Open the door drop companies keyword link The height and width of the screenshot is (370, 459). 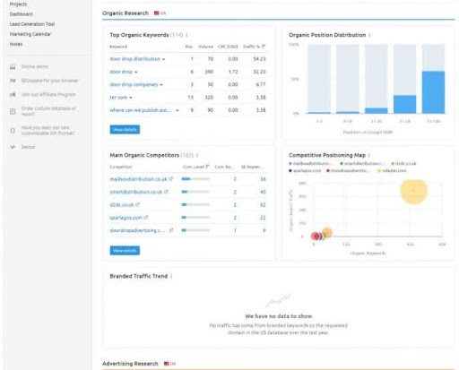coord(134,84)
